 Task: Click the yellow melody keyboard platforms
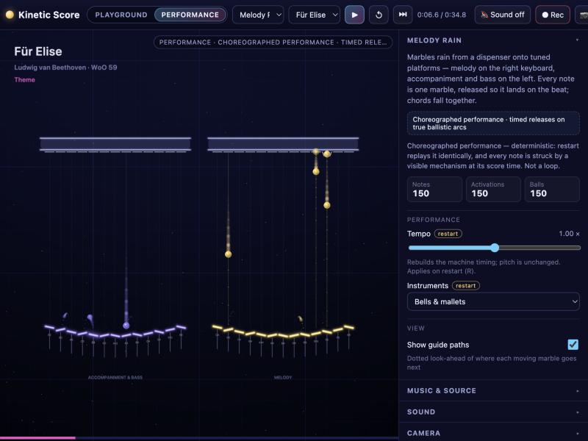click(x=283, y=331)
